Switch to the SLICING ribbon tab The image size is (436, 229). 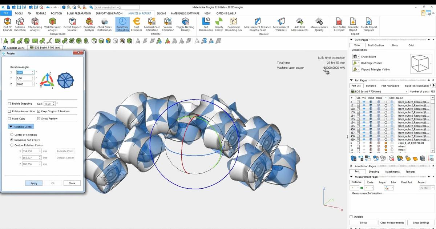(x=161, y=13)
